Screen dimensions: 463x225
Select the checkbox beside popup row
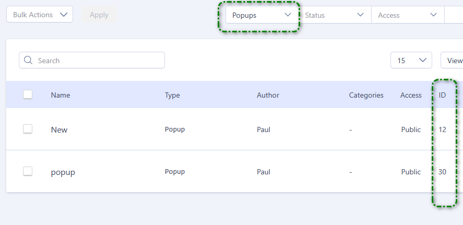pyautogui.click(x=28, y=171)
